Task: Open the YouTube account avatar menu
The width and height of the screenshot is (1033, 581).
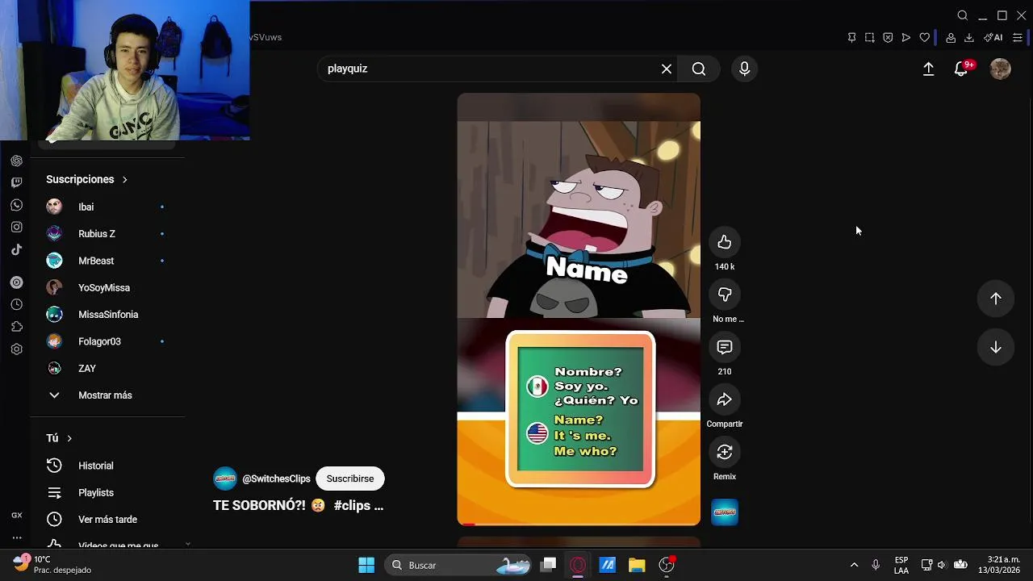Action: point(1001,69)
